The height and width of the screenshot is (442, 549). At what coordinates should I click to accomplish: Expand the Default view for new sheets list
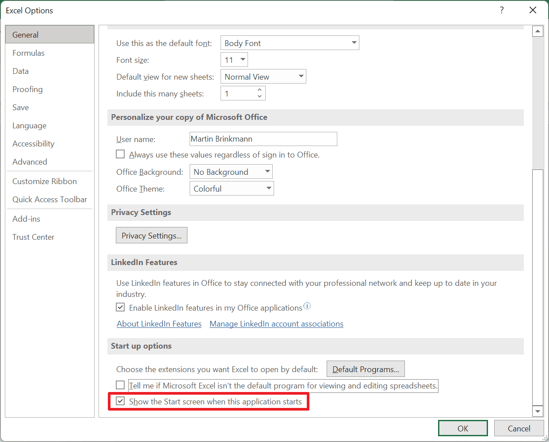point(301,76)
